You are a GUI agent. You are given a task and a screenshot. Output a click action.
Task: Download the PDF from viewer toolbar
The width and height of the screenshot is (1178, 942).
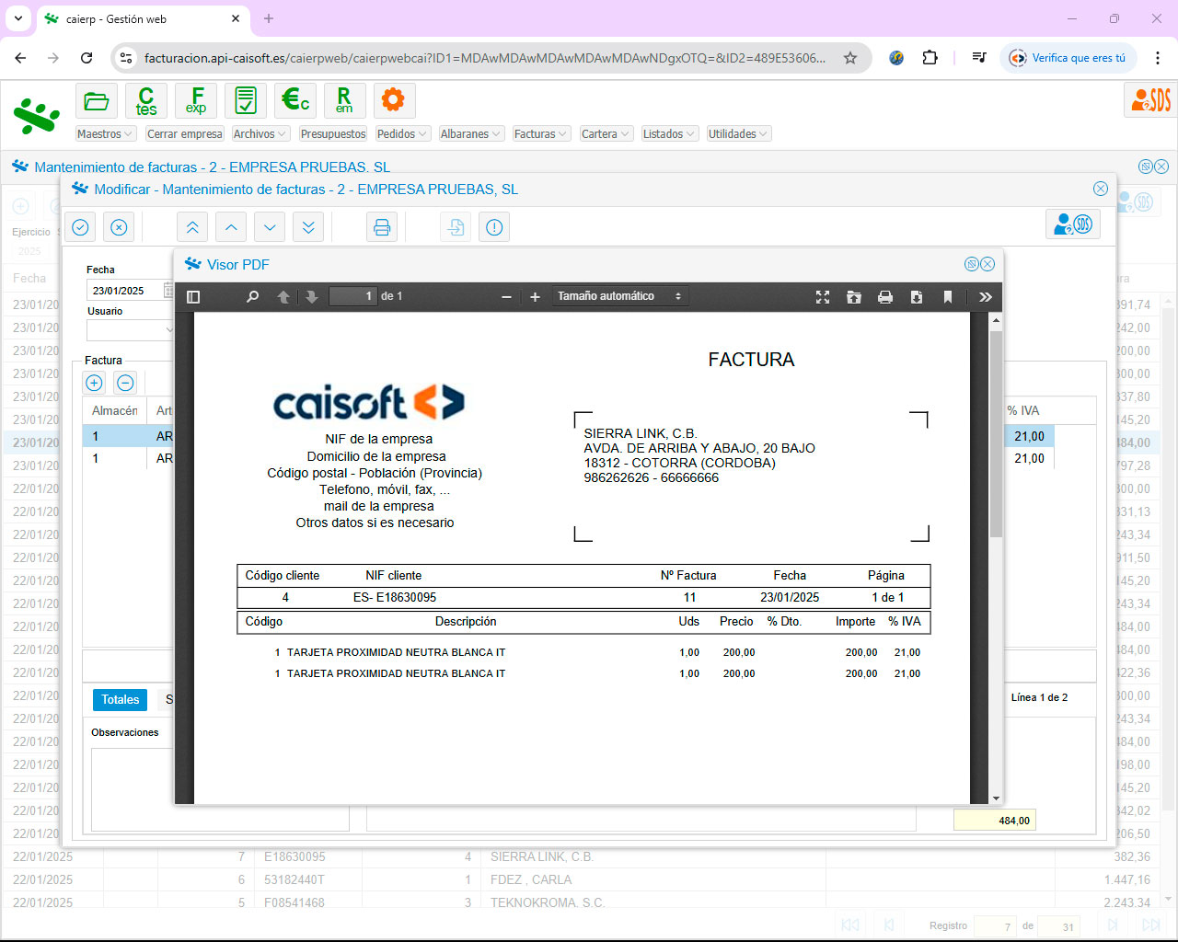pyautogui.click(x=917, y=296)
